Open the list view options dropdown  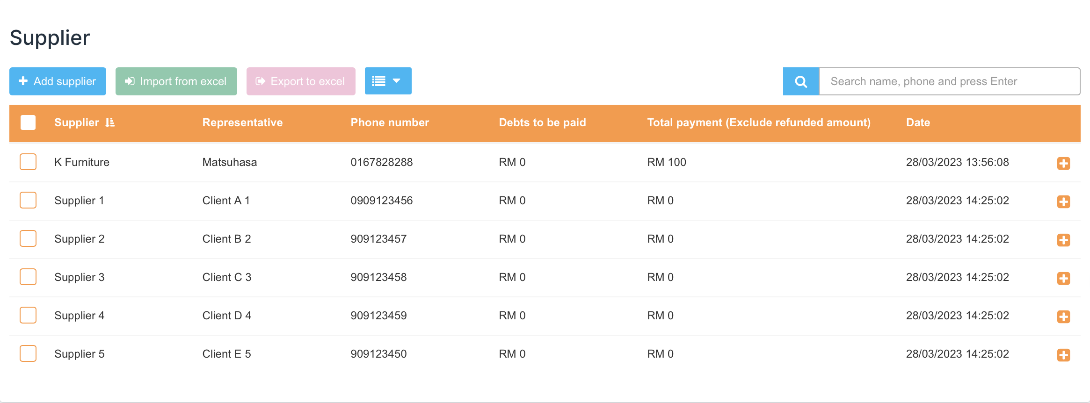(x=388, y=81)
